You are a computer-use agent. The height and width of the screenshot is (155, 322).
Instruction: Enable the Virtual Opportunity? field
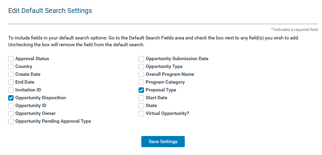tap(141, 114)
